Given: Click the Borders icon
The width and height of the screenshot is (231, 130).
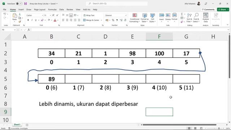Looking at the screenshot, I should pos(43,20).
